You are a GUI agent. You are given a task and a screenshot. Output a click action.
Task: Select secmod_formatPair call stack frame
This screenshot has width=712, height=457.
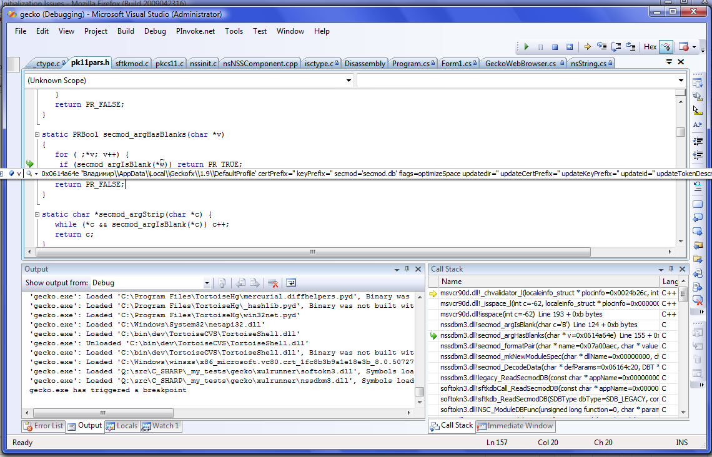(553, 346)
